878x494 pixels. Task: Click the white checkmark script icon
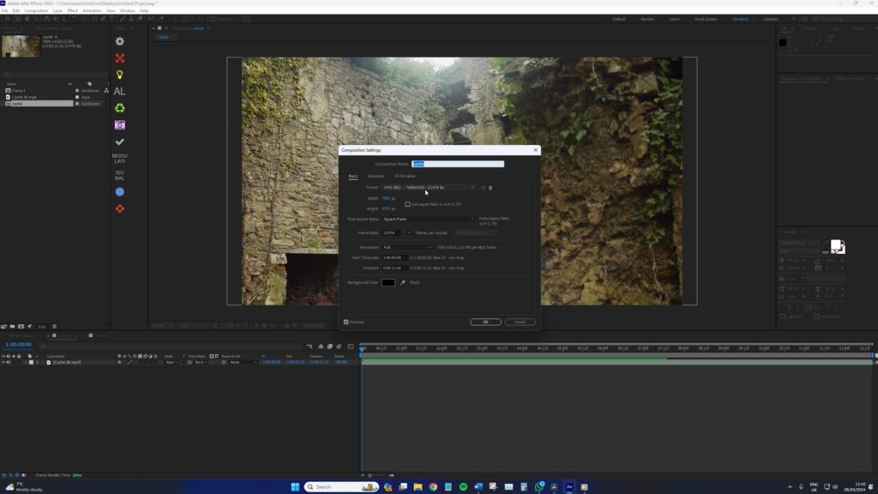pos(120,142)
